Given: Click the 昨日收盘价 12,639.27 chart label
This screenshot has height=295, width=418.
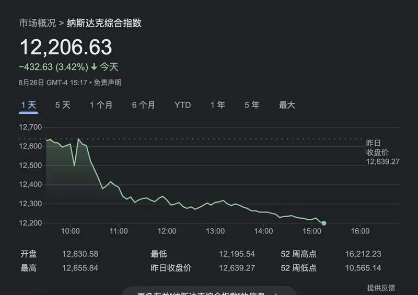Looking at the screenshot, I should pos(382,152).
